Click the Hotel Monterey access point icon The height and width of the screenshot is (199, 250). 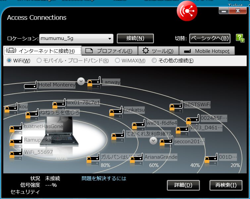(x=30, y=85)
